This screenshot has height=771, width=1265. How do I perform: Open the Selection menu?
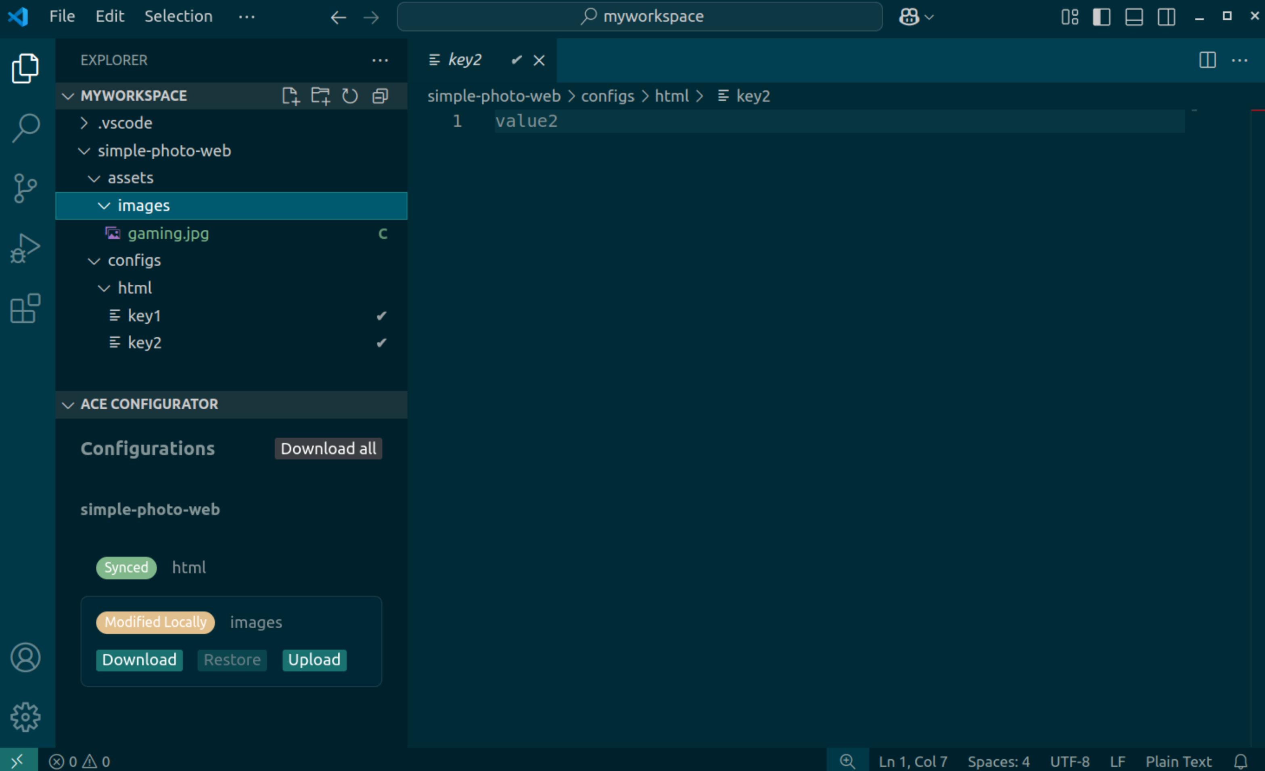point(178,17)
